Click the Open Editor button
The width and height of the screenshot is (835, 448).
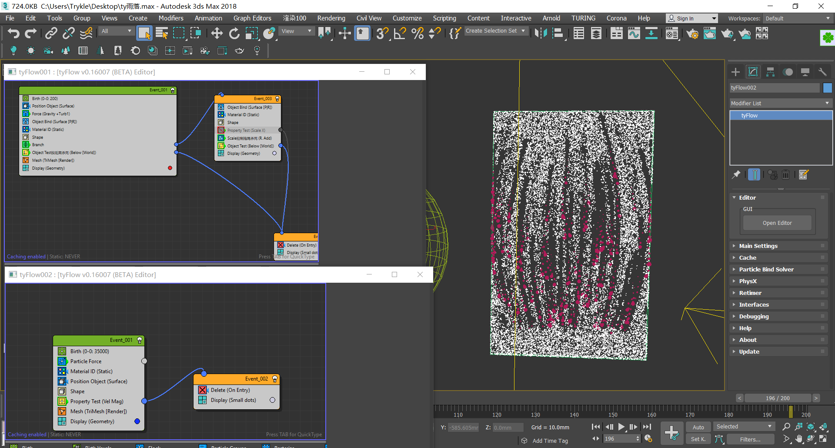777,223
